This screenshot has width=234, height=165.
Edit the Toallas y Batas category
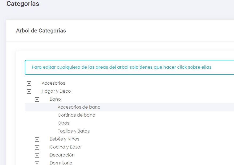74,131
